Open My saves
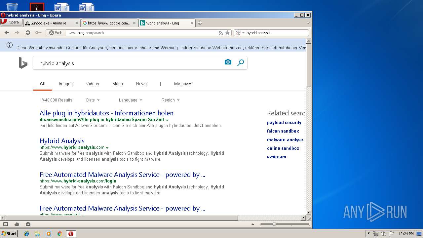 tap(183, 84)
